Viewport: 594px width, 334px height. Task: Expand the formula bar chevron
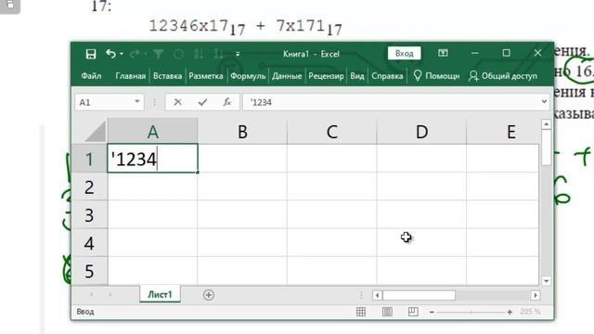coord(544,101)
